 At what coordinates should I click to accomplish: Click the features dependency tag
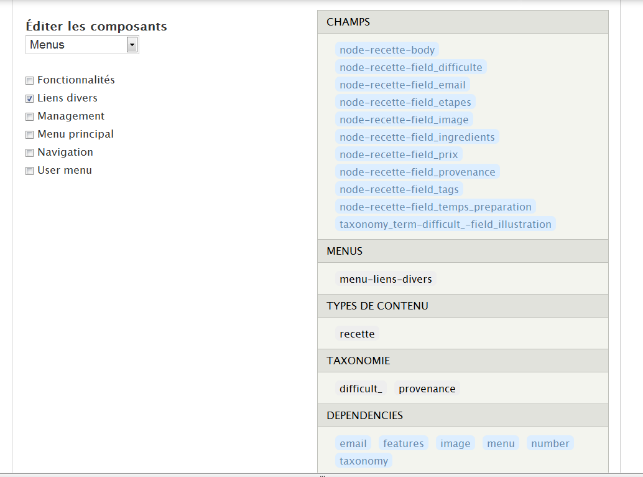click(403, 443)
